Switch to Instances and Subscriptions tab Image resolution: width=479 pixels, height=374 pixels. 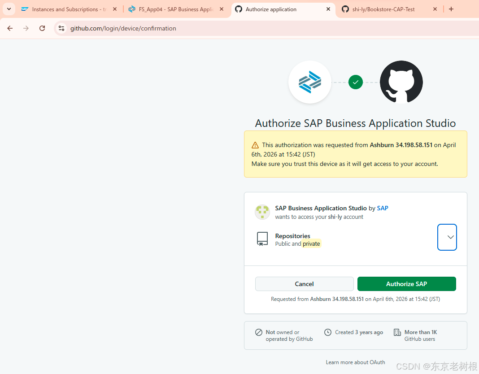(x=70, y=9)
